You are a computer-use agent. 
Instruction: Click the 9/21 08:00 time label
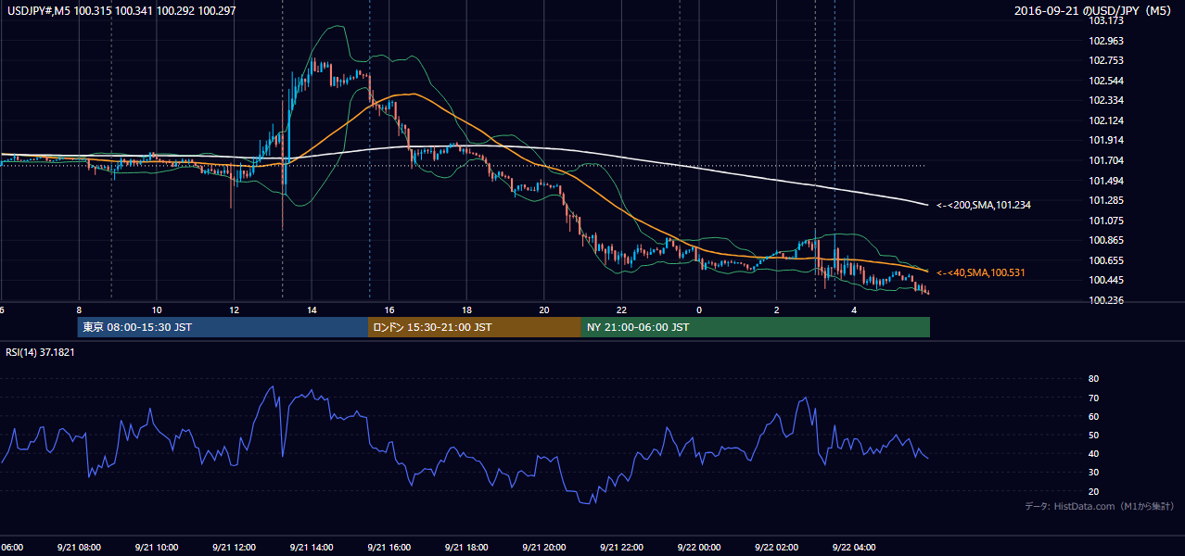pos(79,547)
